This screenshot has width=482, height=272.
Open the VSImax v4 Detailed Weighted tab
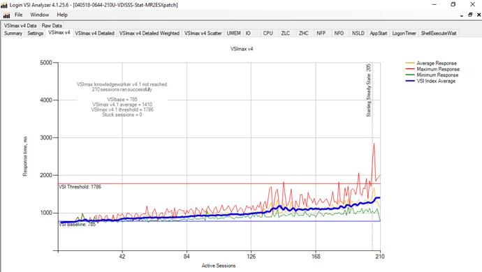[149, 33]
